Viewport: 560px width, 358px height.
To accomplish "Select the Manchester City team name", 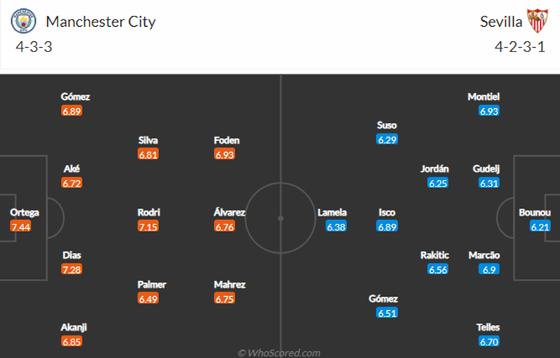I will [100, 22].
